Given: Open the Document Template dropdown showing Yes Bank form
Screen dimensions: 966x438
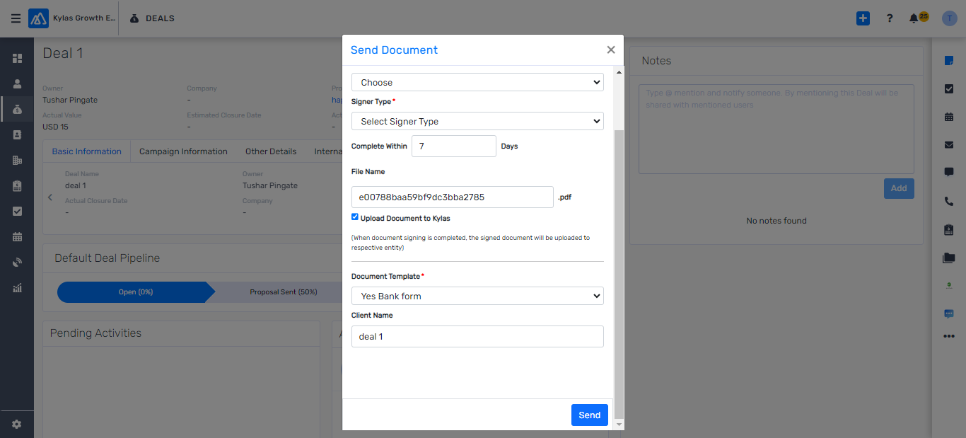Looking at the screenshot, I should pyautogui.click(x=477, y=295).
